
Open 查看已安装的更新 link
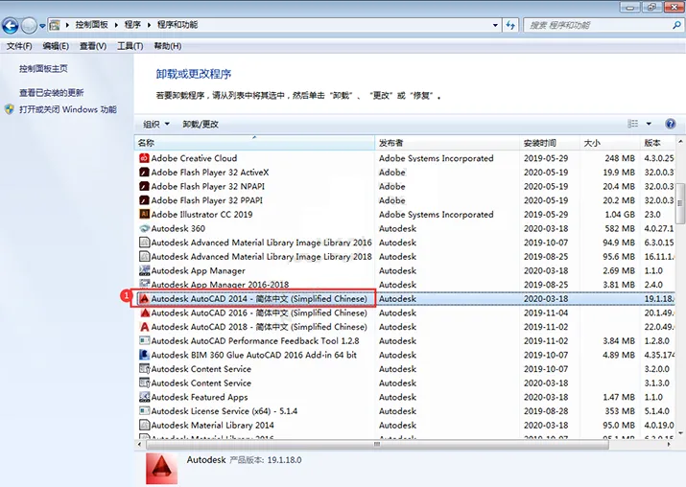(x=51, y=93)
